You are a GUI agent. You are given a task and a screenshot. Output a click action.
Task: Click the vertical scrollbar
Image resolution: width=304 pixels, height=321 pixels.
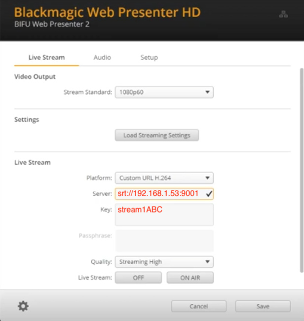pos(302,170)
